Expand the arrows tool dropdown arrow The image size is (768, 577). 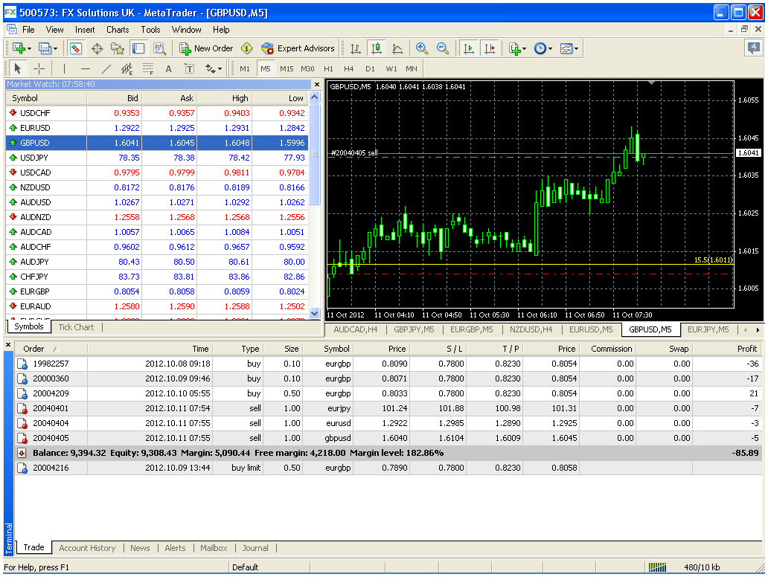220,69
